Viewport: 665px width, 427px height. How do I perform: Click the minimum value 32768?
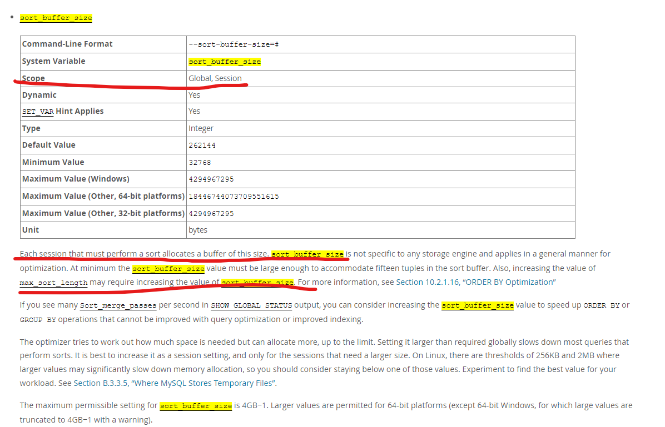point(200,163)
